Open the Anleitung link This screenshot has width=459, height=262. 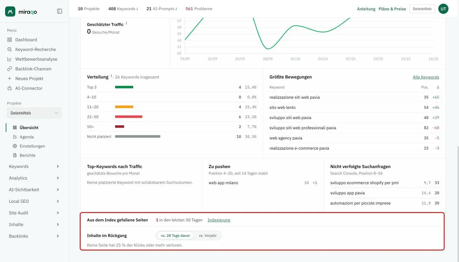click(x=366, y=9)
